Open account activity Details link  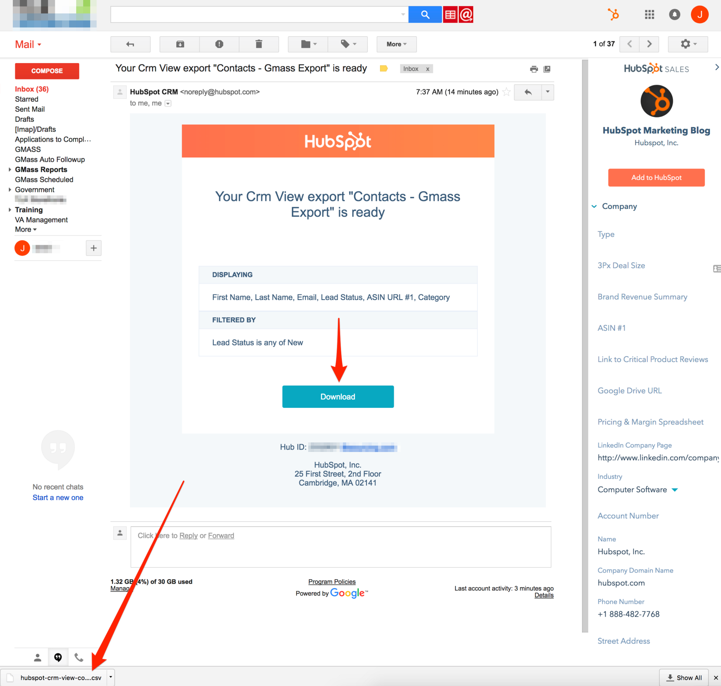point(544,595)
